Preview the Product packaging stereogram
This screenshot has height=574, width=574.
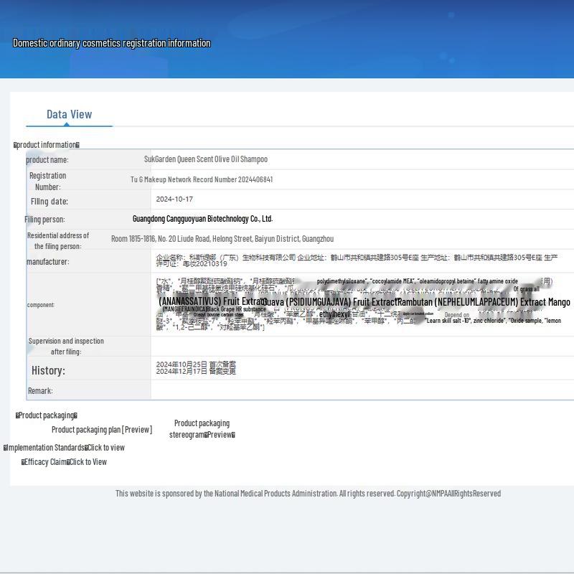(202, 429)
